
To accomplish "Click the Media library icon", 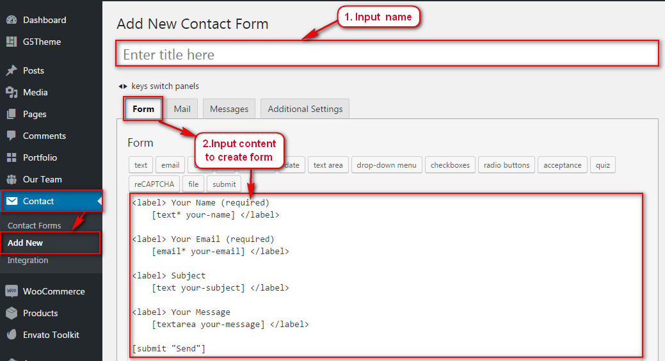I will click(x=12, y=92).
